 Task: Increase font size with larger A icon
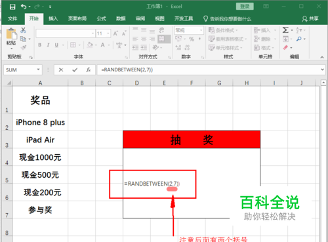[115, 33]
